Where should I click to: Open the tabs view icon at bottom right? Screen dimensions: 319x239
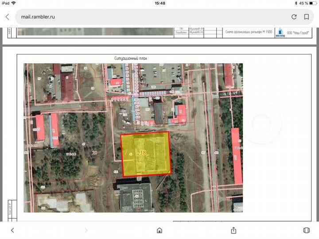306,230
